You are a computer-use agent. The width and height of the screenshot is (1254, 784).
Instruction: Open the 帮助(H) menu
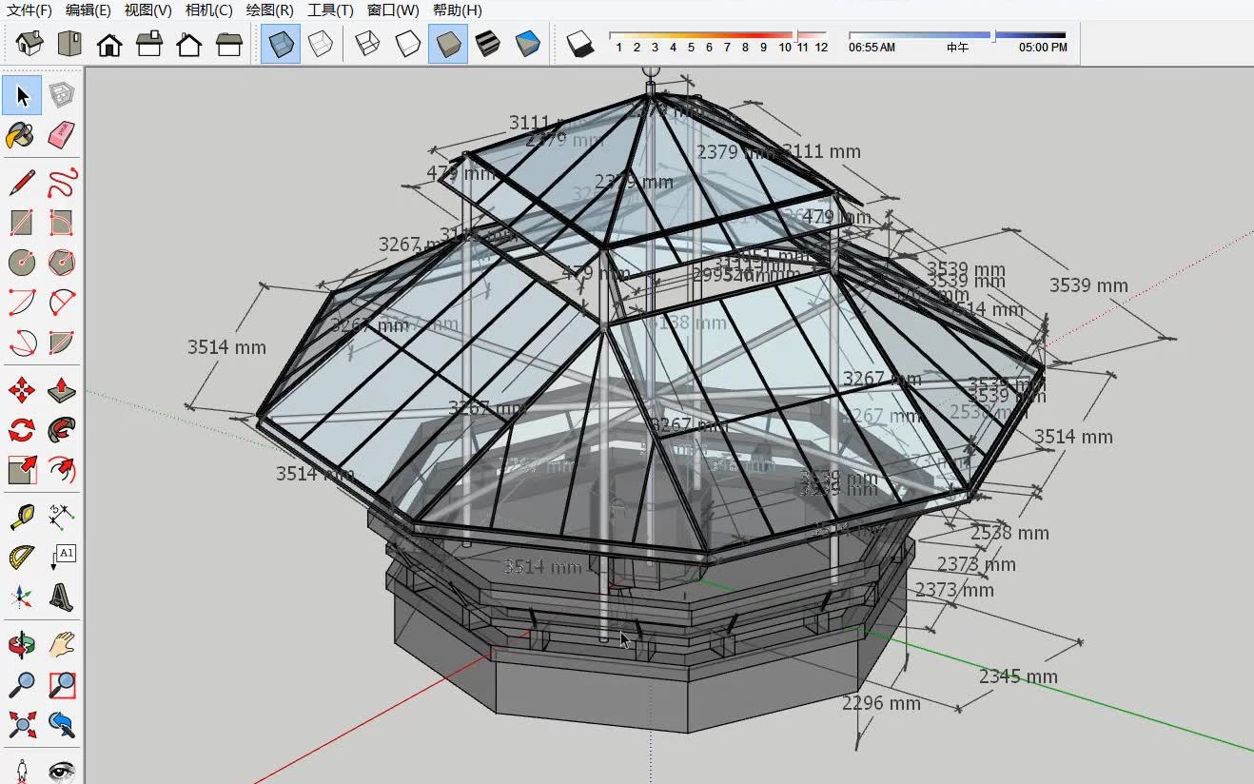[458, 10]
